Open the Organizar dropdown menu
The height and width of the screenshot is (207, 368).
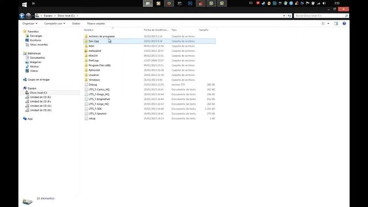pyautogui.click(x=29, y=24)
